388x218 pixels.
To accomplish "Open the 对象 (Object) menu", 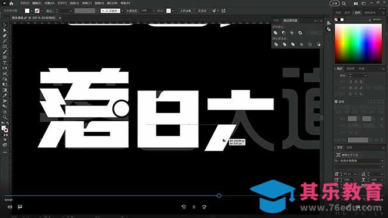I will pos(50,3).
